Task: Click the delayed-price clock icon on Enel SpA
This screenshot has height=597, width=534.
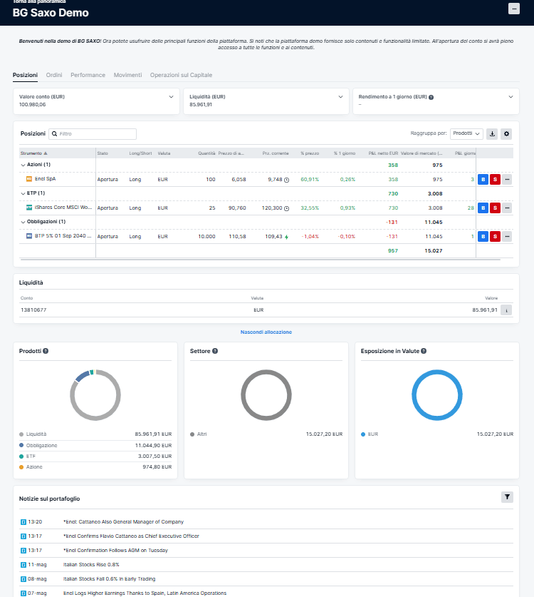Action: point(286,180)
